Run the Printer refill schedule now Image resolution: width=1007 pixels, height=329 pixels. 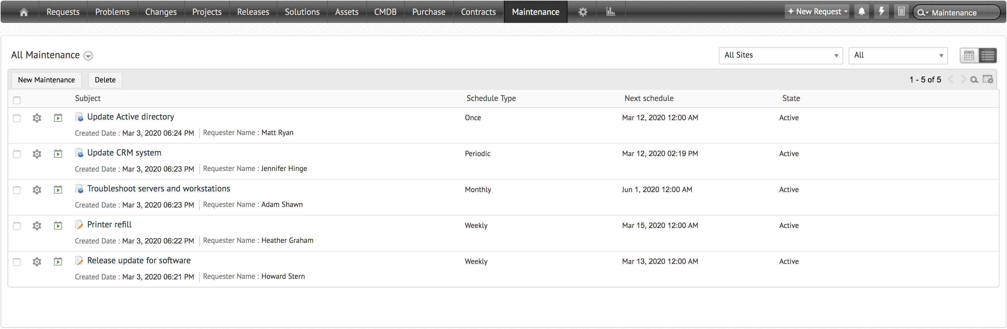(58, 226)
